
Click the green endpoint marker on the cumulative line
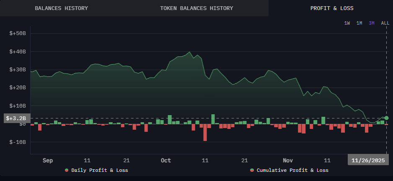point(386,118)
